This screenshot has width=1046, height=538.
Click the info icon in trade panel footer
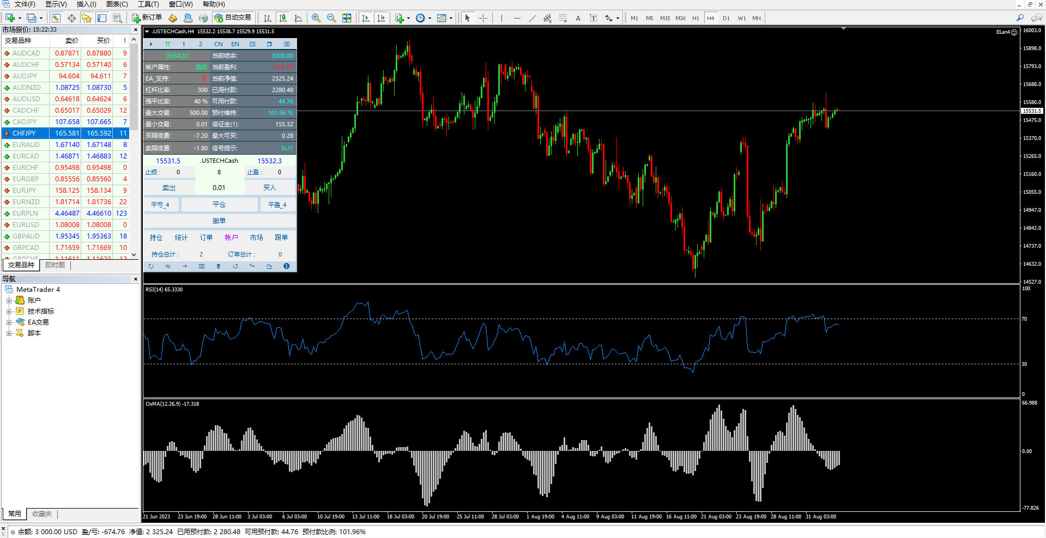click(286, 266)
